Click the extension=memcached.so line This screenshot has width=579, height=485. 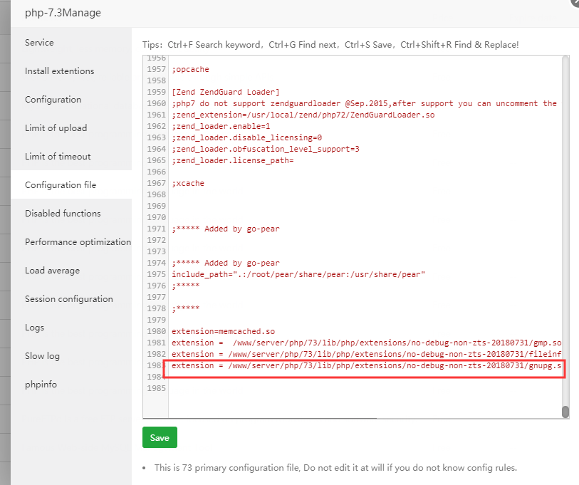223,331
